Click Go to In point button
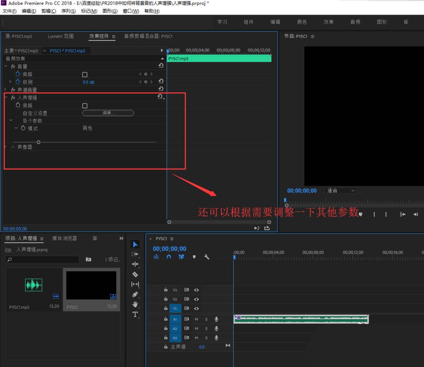Screen dimensions: 424x367 click(x=403, y=214)
